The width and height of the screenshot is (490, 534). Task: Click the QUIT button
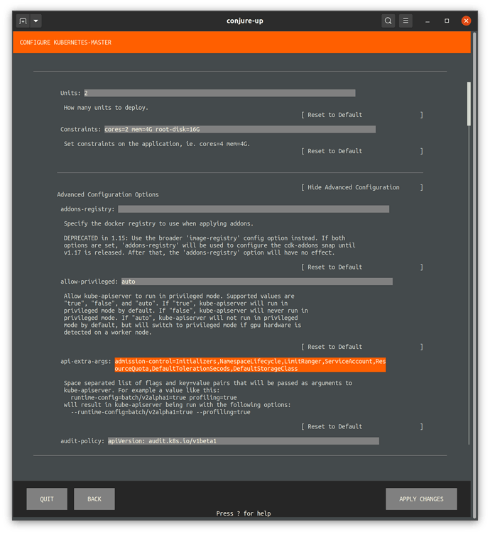[x=47, y=499]
